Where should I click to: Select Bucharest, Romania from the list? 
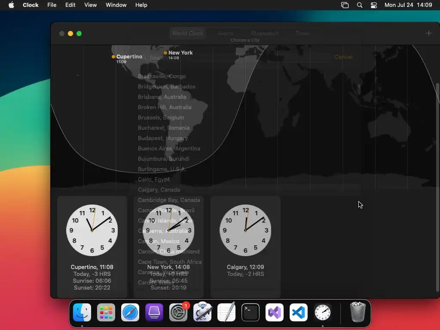pos(164,128)
